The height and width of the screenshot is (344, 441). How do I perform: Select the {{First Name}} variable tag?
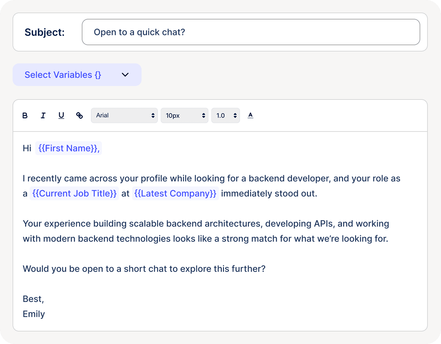69,148
